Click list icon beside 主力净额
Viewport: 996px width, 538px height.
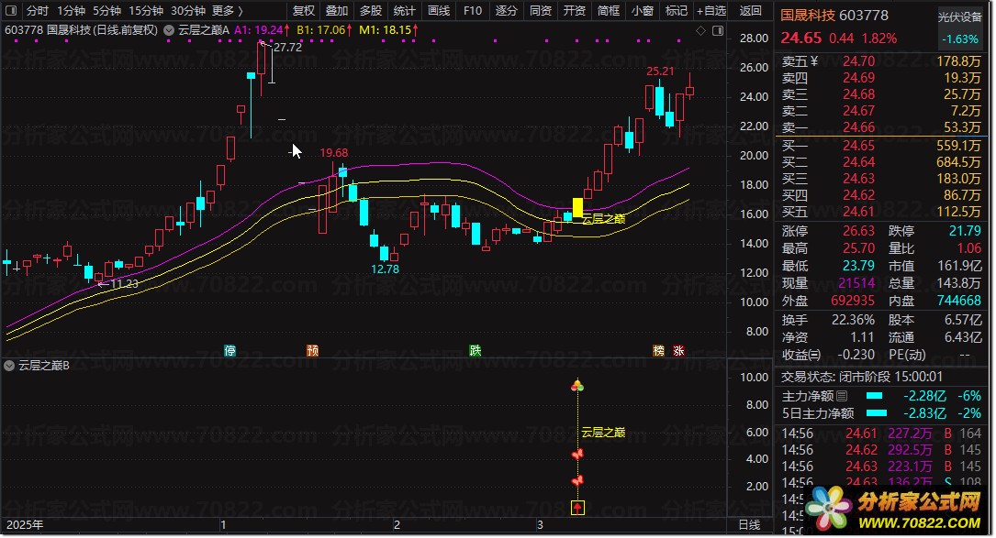pyautogui.click(x=842, y=396)
